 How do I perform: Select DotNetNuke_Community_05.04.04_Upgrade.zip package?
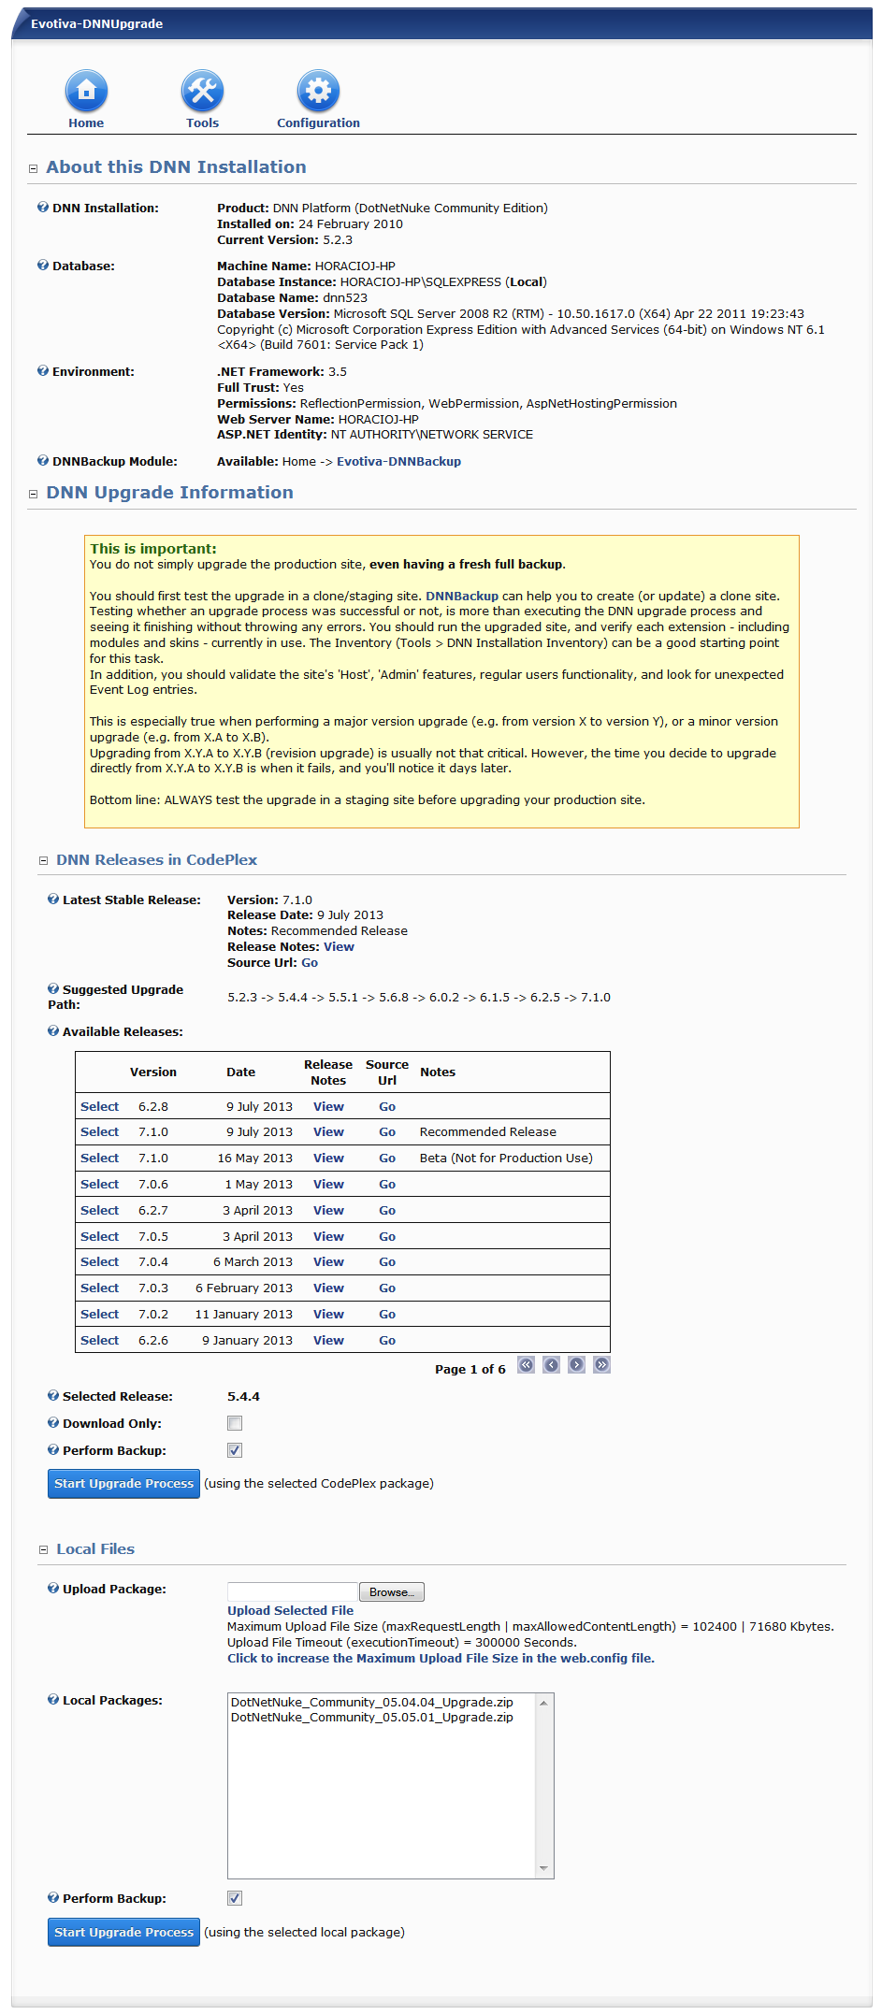pos(372,1702)
